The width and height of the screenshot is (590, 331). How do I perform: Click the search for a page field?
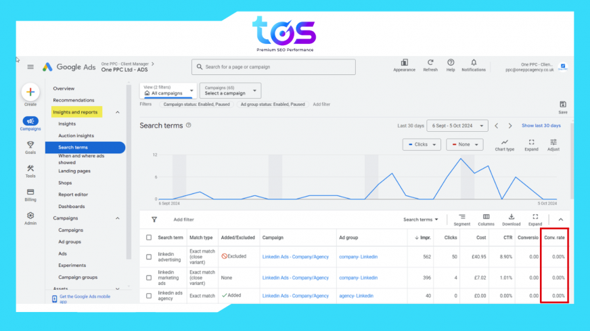tap(273, 67)
